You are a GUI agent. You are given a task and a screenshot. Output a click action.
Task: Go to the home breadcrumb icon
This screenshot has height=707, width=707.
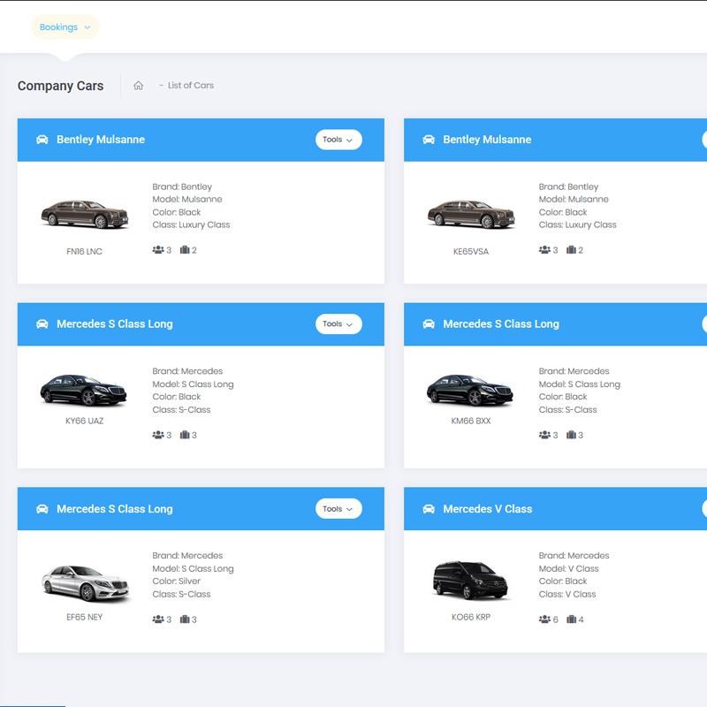pyautogui.click(x=139, y=85)
